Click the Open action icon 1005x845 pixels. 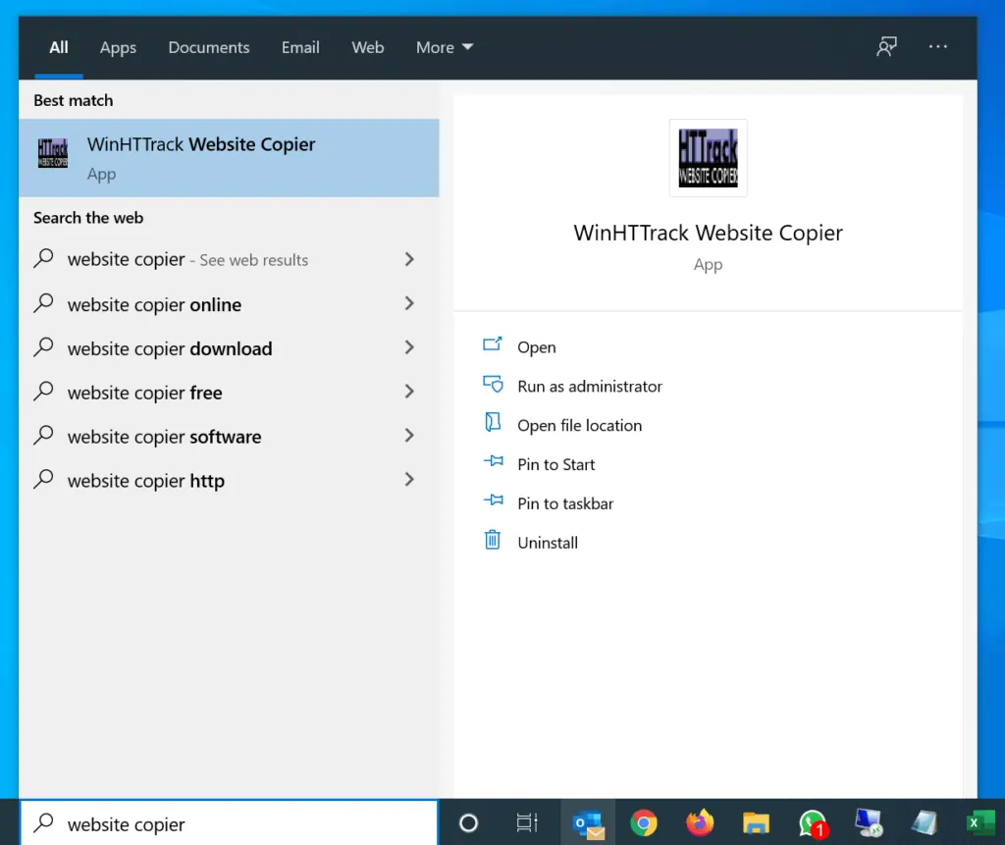click(493, 344)
